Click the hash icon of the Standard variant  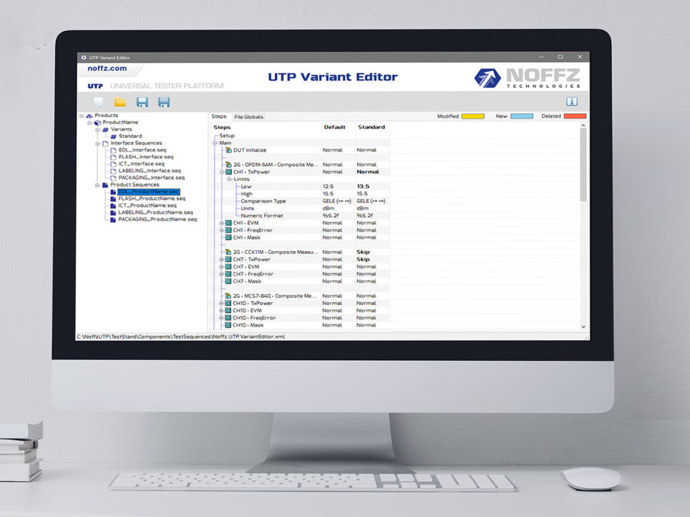click(113, 137)
